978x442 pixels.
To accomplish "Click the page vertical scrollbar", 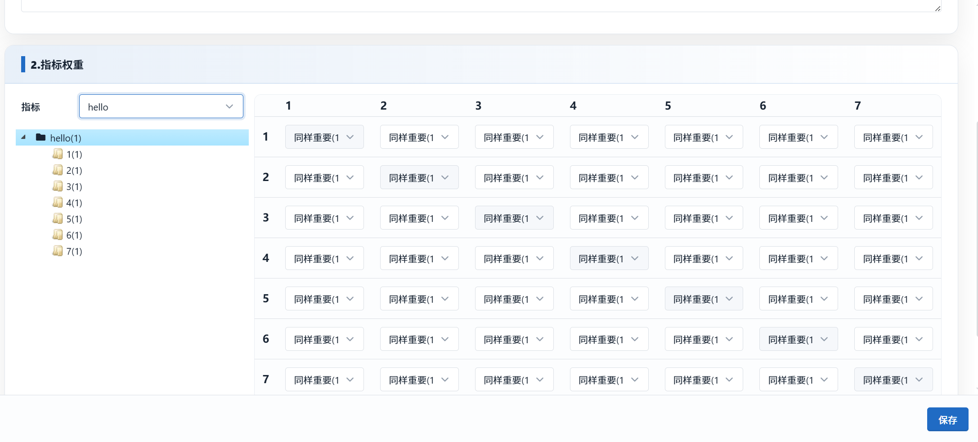I will pyautogui.click(x=976, y=225).
